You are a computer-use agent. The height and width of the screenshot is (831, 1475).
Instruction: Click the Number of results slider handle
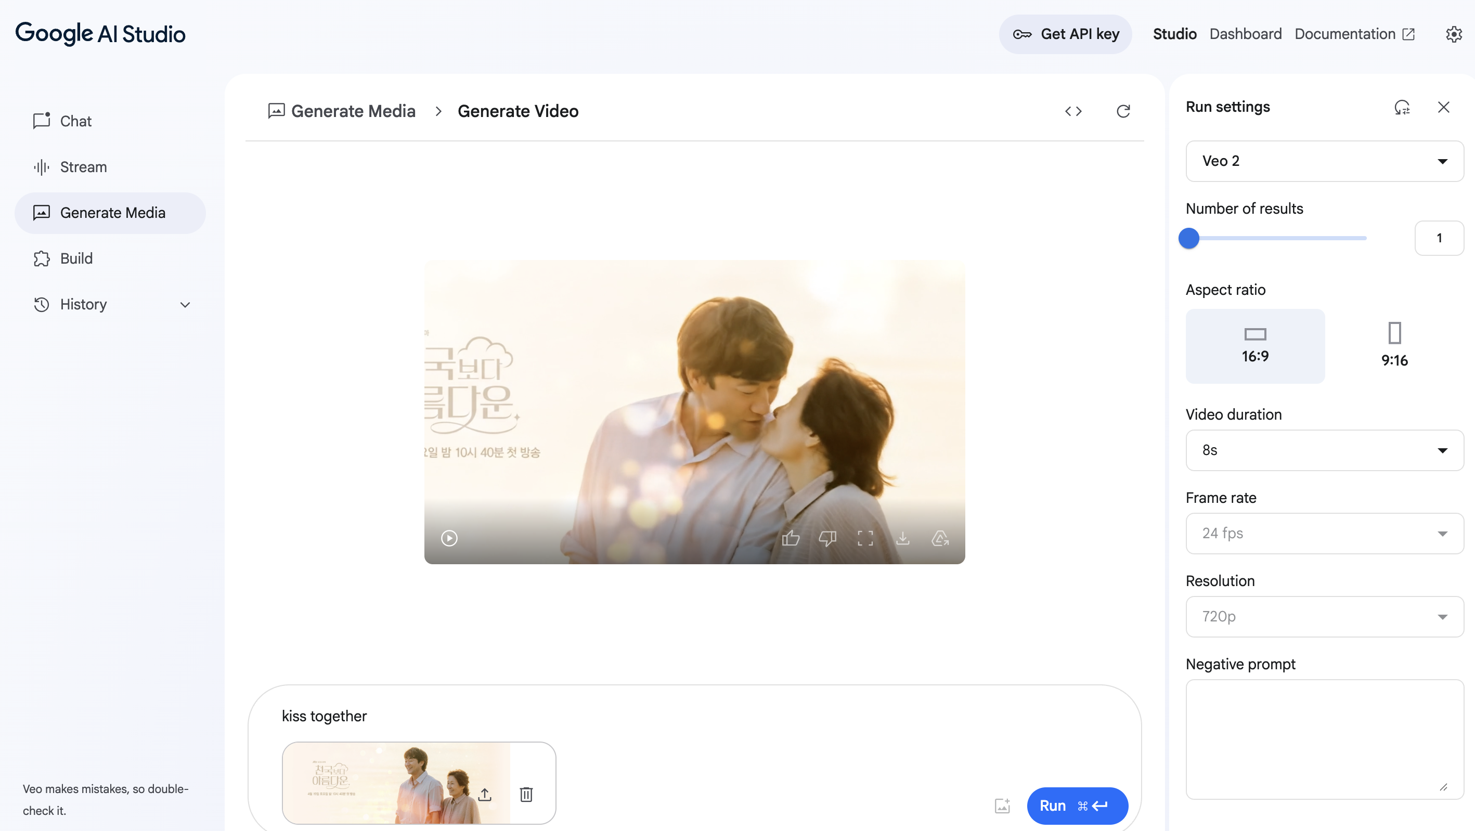1189,238
